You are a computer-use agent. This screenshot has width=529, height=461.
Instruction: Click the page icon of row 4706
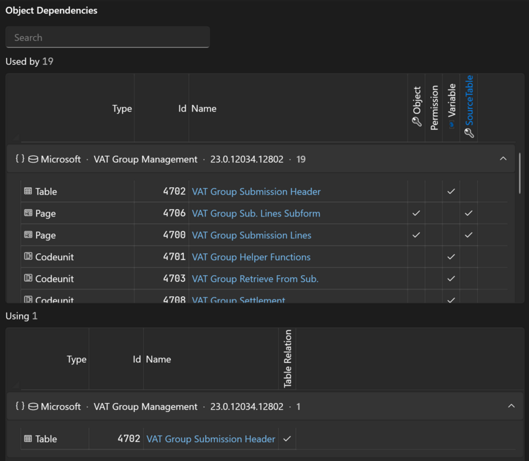click(x=28, y=213)
